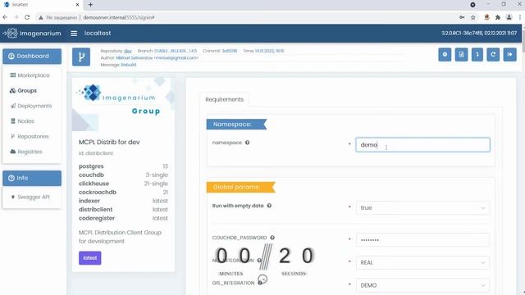Open the Chrome three-dot menu
This screenshot has width=525, height=295.
click(520, 17)
